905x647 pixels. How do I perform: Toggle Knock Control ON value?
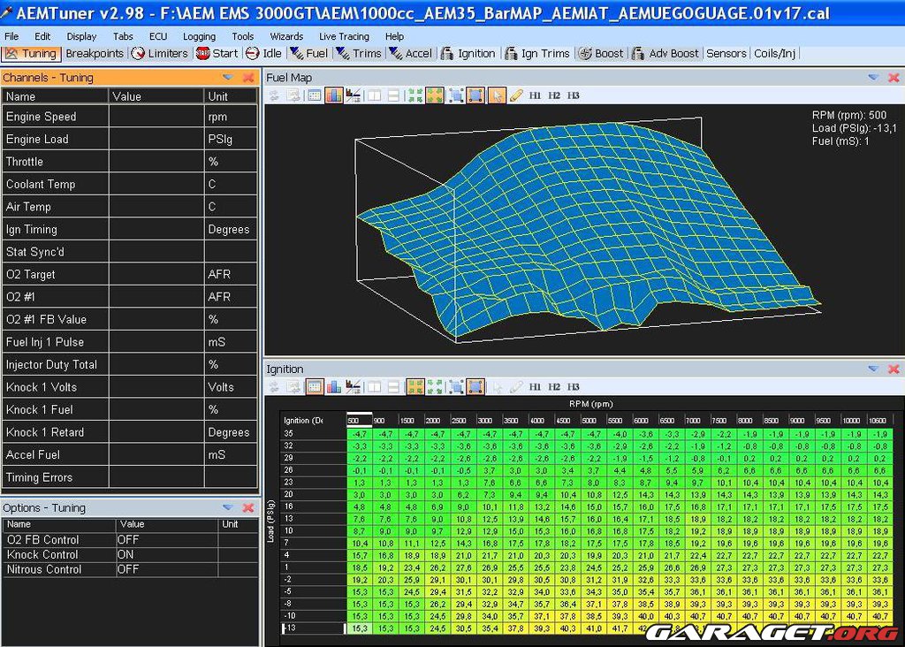167,555
